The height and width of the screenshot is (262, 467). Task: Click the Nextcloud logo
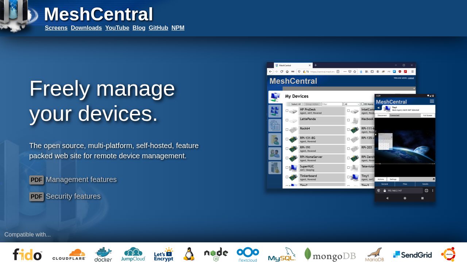(248, 254)
